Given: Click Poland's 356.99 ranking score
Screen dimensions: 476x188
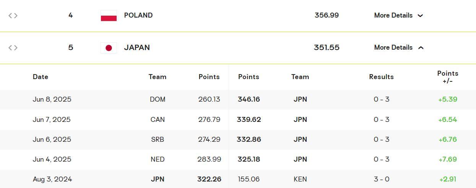Looking at the screenshot, I should pyautogui.click(x=327, y=15).
